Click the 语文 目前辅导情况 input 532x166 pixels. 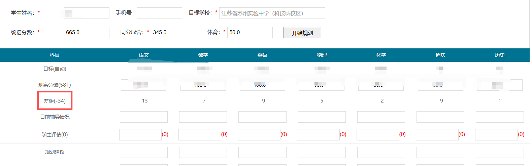click(x=144, y=117)
